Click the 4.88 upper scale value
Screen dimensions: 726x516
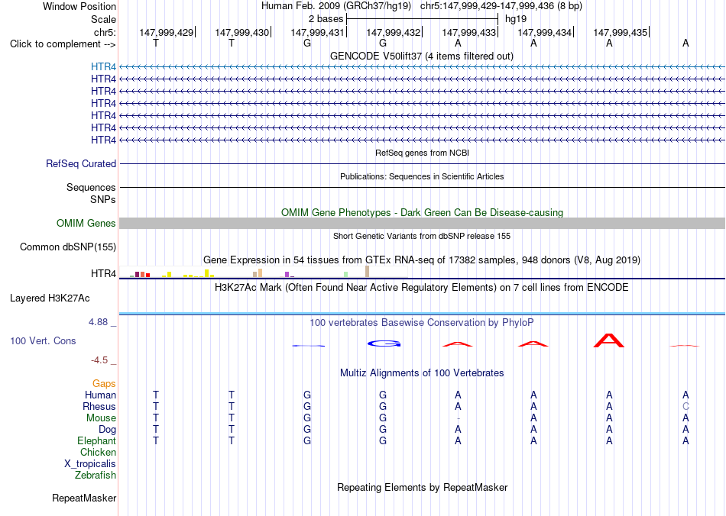[98, 322]
